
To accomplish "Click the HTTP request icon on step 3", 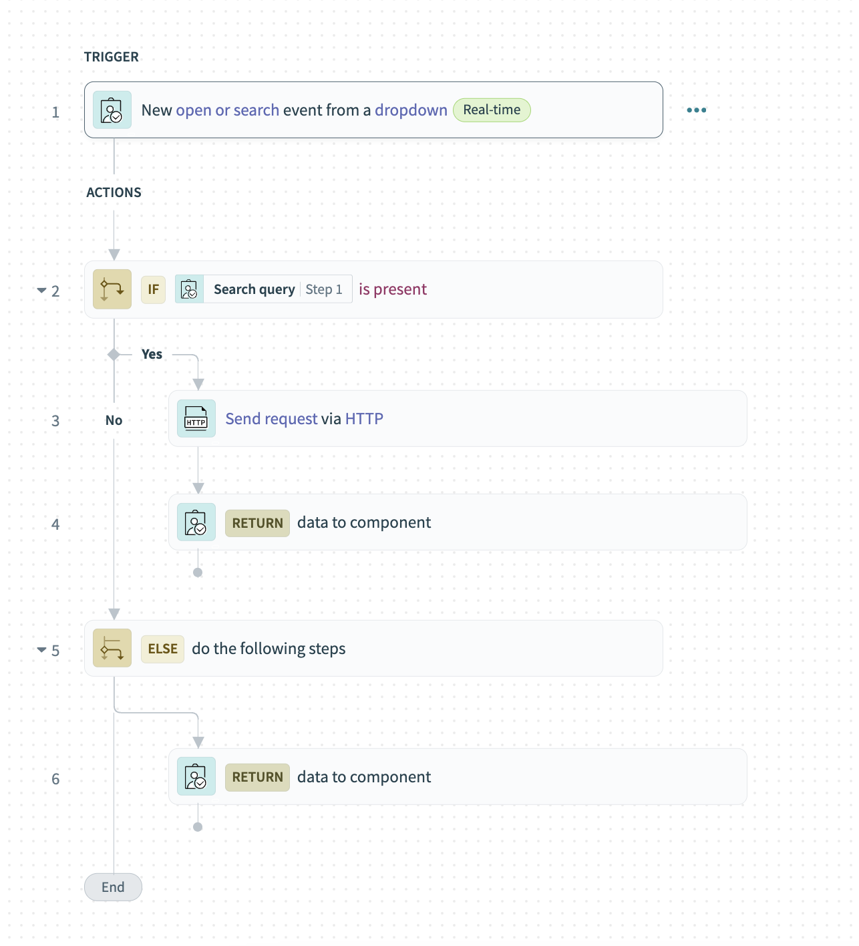I will pyautogui.click(x=196, y=419).
